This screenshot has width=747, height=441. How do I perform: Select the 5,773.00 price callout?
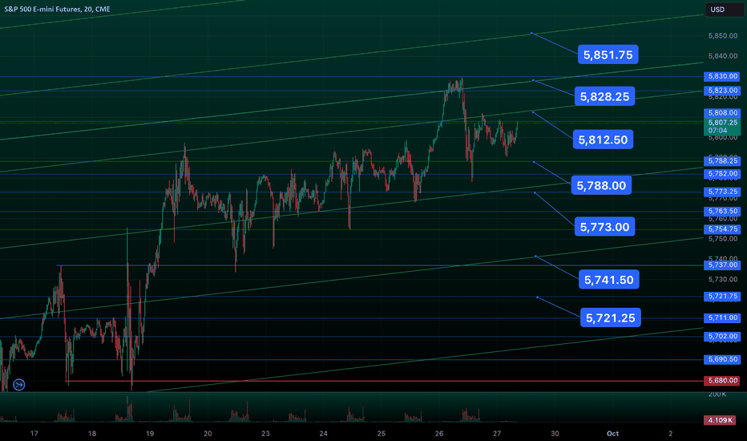604,227
